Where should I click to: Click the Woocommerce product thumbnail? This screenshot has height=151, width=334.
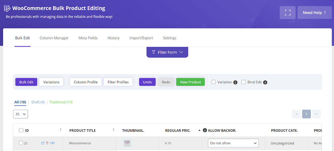coord(127,143)
